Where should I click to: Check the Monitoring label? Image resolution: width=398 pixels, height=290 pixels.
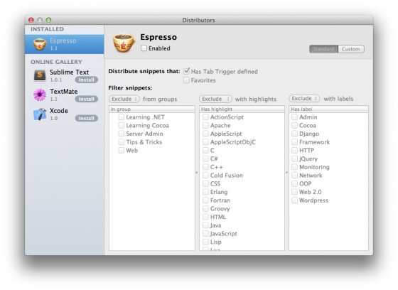tap(294, 167)
